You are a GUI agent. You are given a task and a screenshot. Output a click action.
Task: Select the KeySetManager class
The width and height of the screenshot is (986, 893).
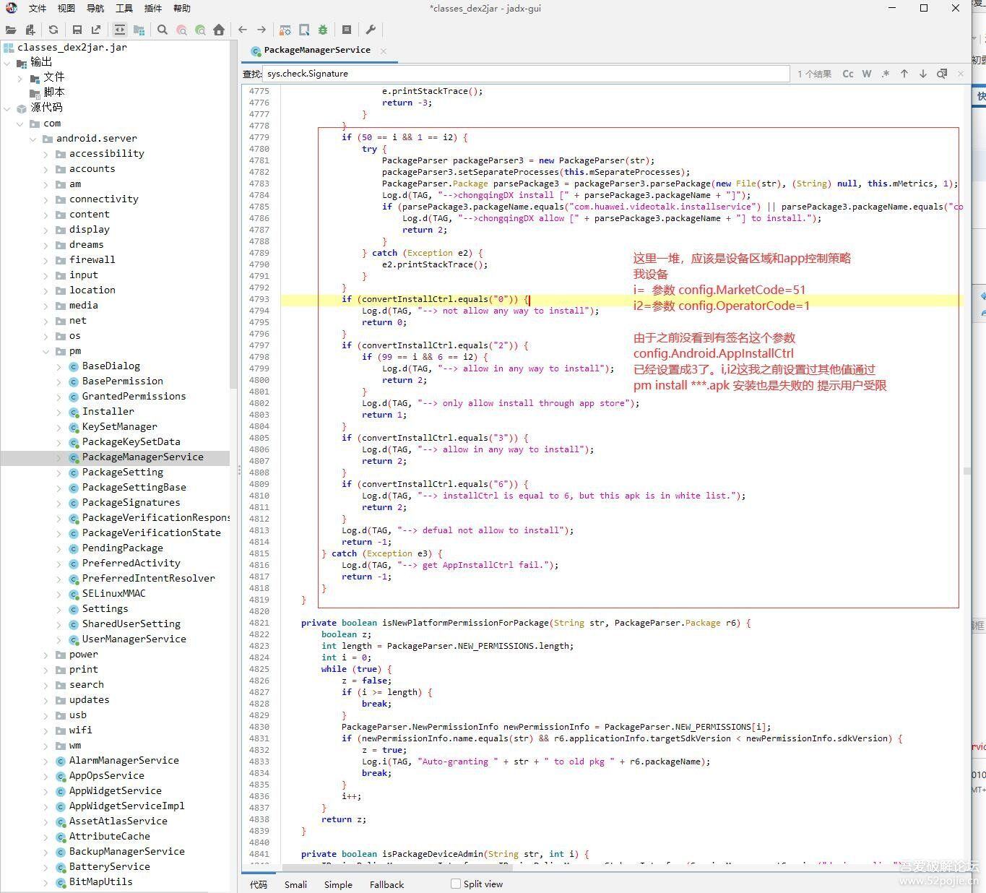coord(119,427)
